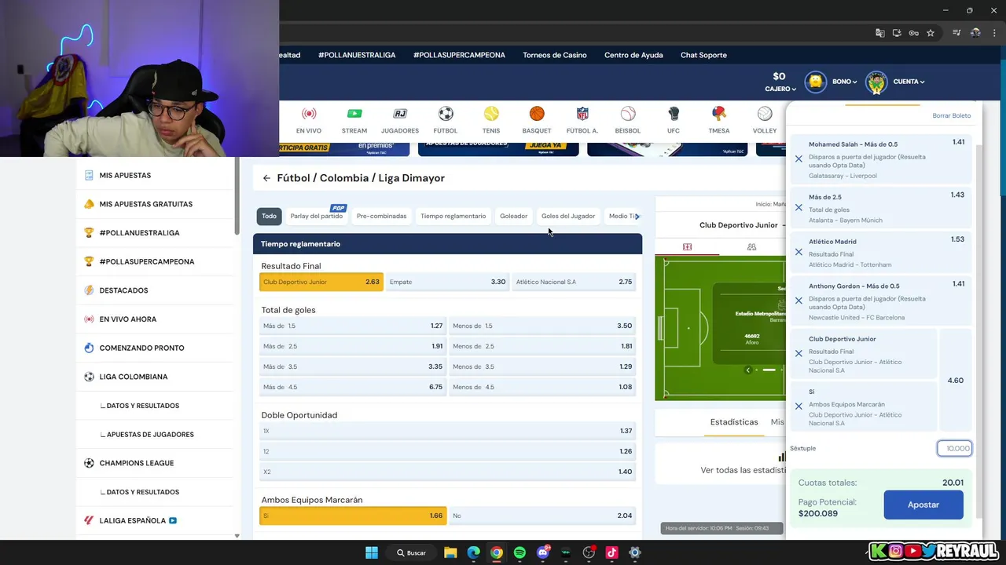Open Torneos de Casino link

pyautogui.click(x=555, y=55)
